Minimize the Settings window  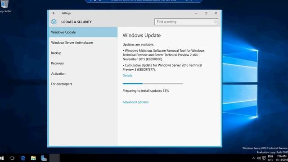click(x=196, y=13)
